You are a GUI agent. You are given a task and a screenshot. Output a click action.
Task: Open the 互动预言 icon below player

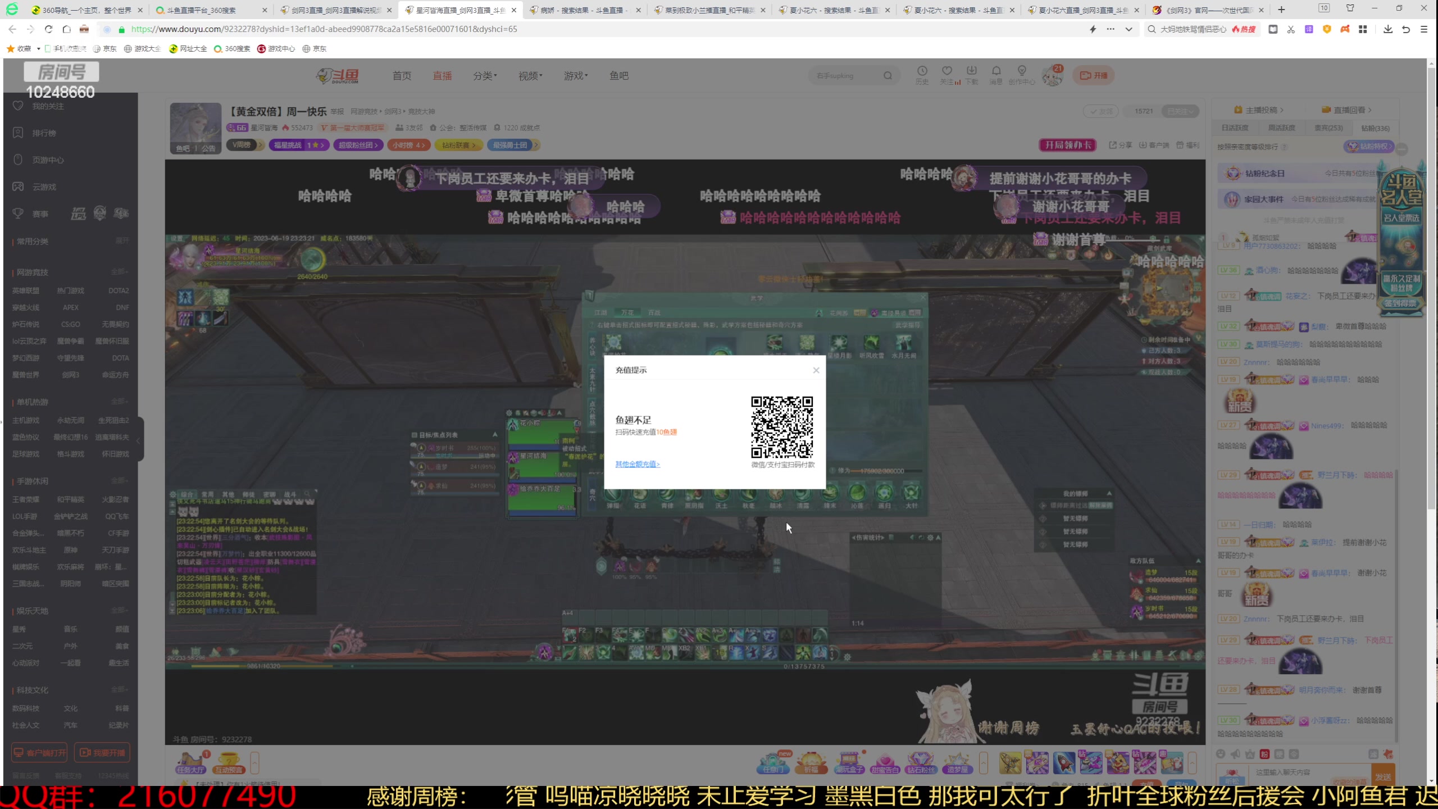tap(229, 763)
